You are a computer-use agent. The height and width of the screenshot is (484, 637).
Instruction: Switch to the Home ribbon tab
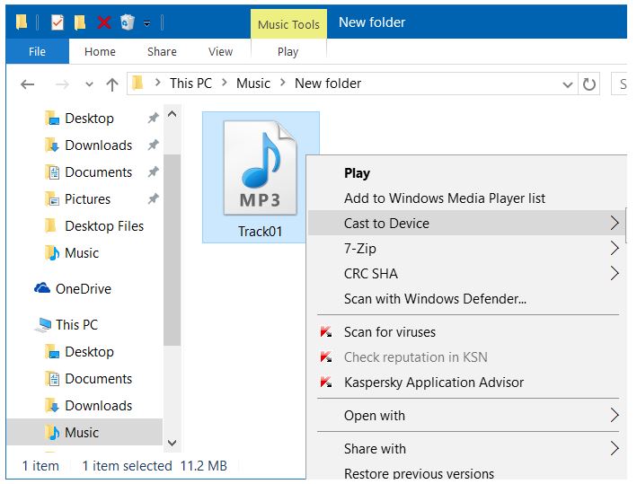tap(100, 51)
